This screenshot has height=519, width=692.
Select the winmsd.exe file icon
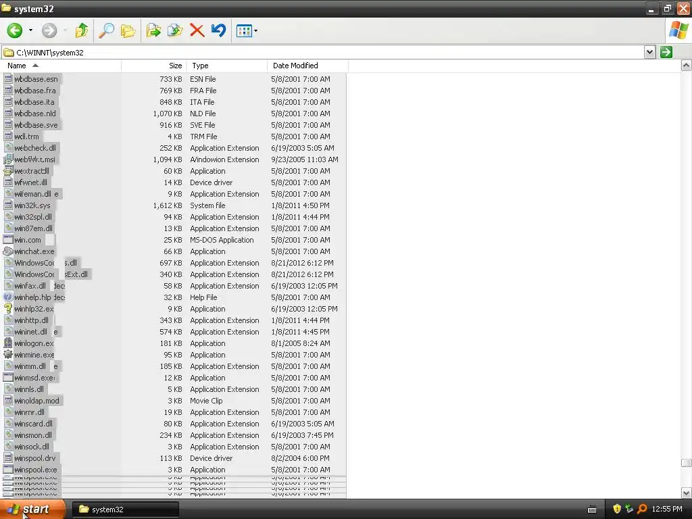(x=7, y=378)
